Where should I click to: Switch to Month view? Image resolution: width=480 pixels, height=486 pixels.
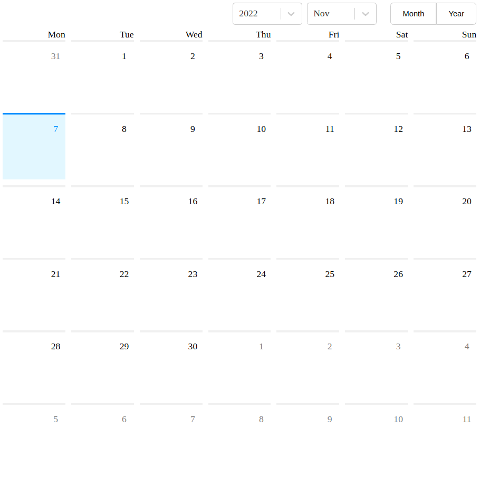pos(413,14)
